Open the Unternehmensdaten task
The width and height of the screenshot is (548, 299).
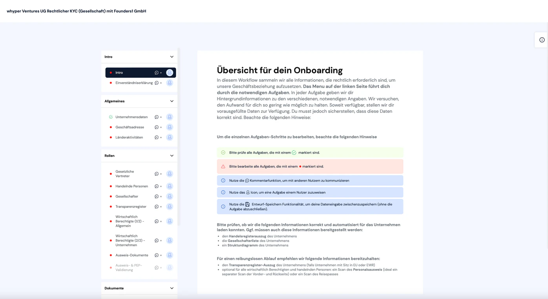tap(132, 117)
